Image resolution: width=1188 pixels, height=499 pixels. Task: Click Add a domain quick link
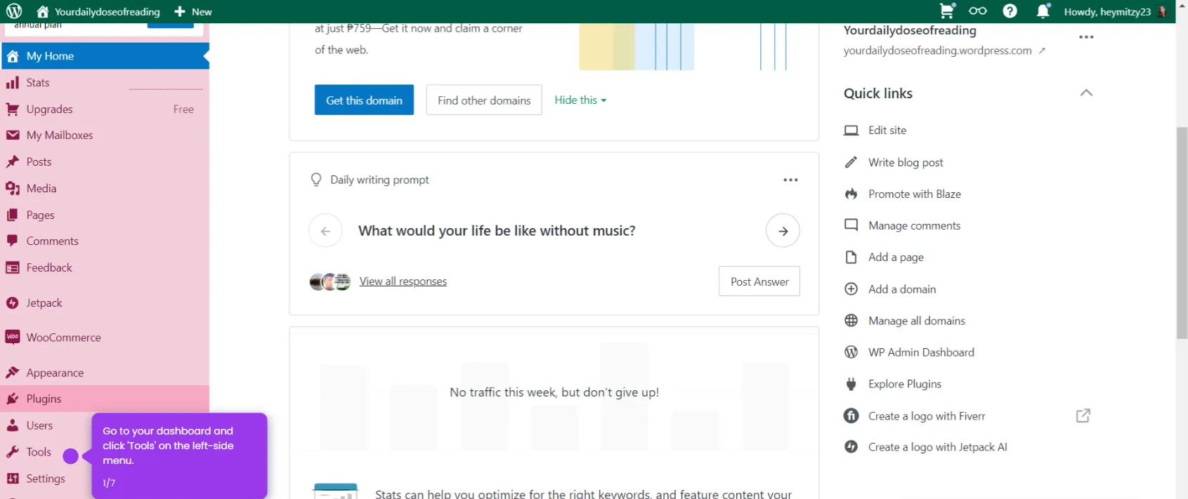[x=902, y=289]
